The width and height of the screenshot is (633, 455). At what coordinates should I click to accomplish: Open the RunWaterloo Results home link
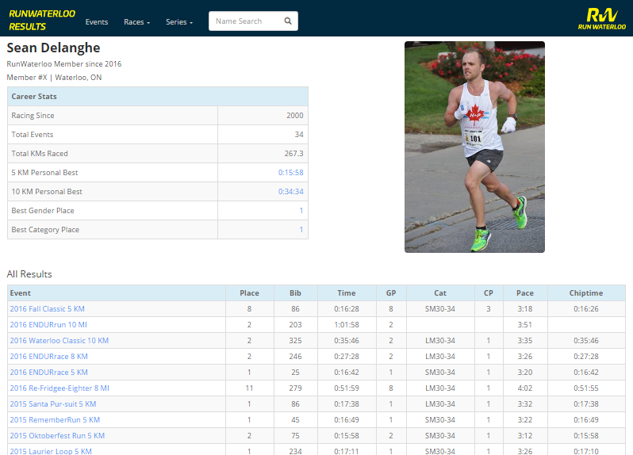click(x=42, y=20)
